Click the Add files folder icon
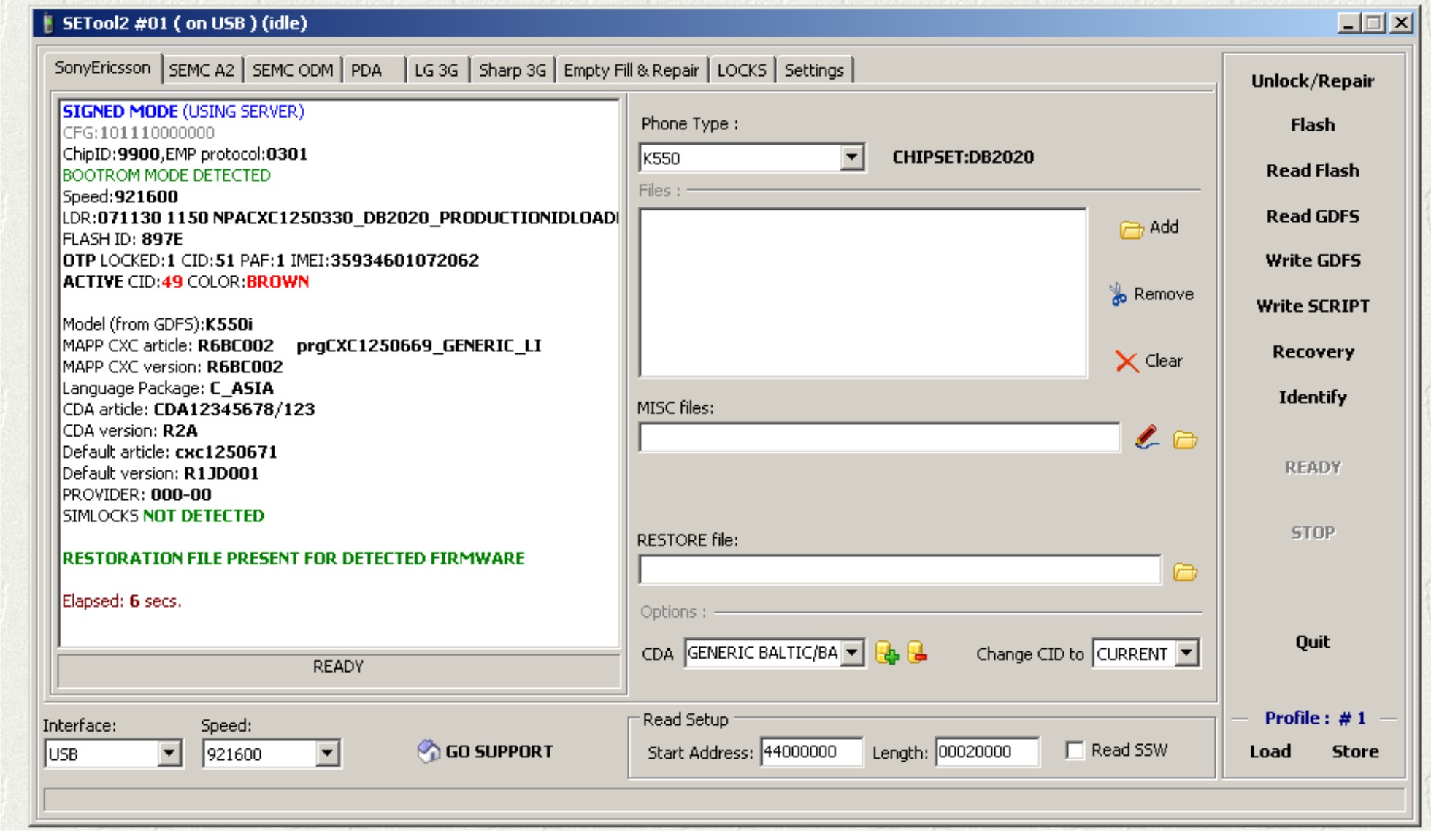Viewport: 1431px width, 831px height. 1131,229
